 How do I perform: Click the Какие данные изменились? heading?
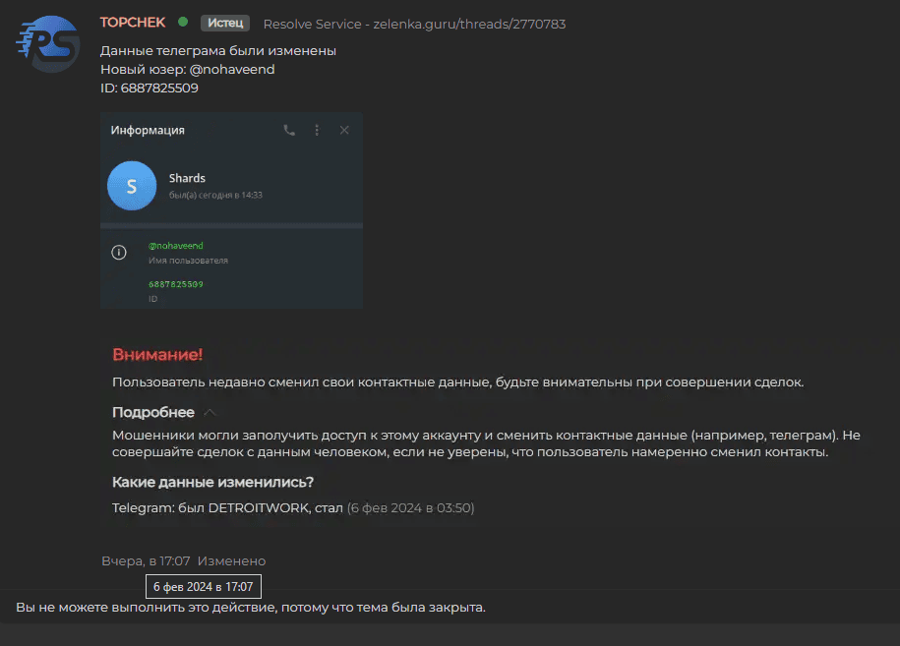(212, 482)
